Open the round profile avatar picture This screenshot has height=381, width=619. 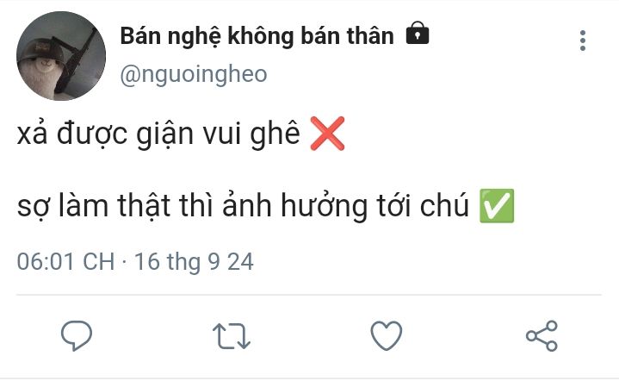61,56
